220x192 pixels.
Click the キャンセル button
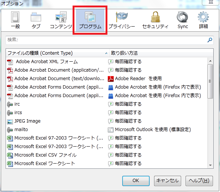point(167,181)
